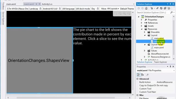Expand the Values folder
This screenshot has width=176, height=99.
click(x=145, y=51)
